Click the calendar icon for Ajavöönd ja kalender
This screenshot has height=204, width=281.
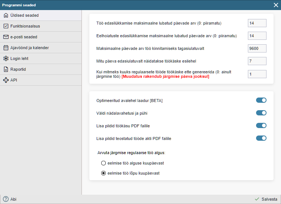6,48
